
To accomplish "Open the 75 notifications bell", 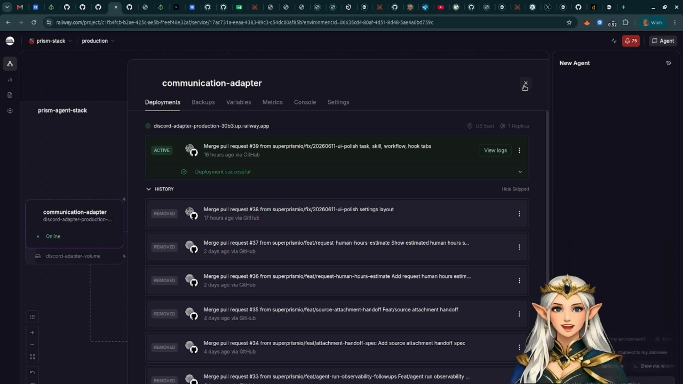I will [631, 41].
